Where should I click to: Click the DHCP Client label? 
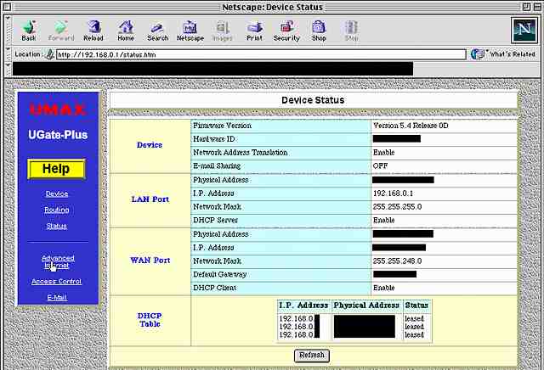click(x=214, y=288)
